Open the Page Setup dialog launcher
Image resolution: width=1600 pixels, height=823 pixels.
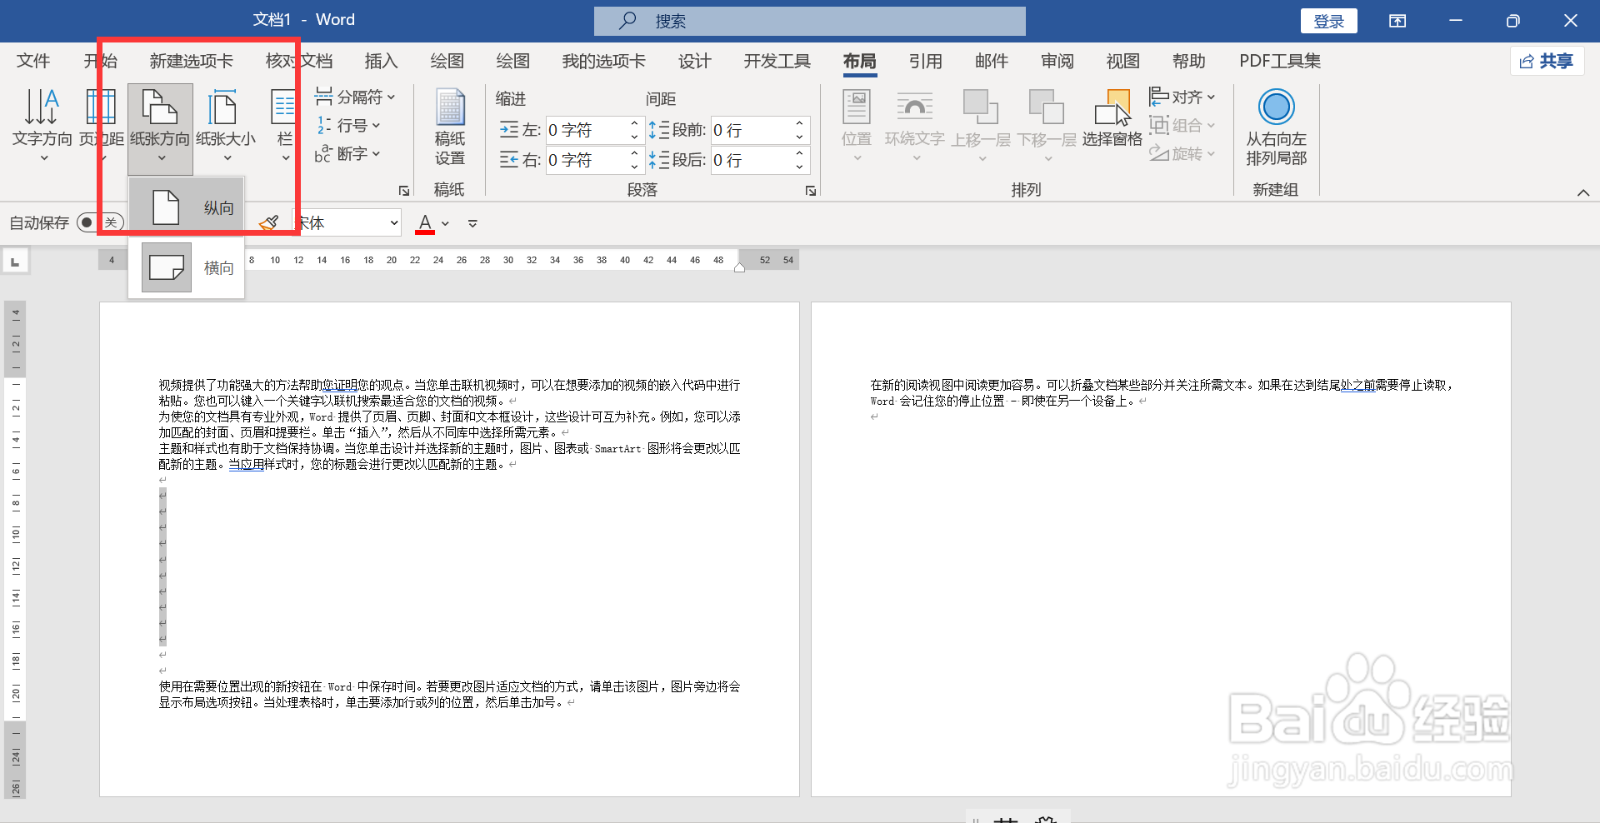(404, 191)
